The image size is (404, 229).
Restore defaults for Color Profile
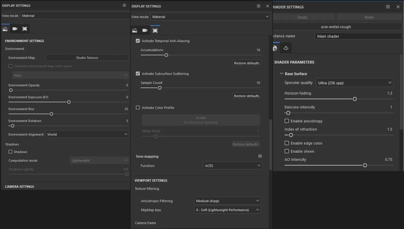245,144
